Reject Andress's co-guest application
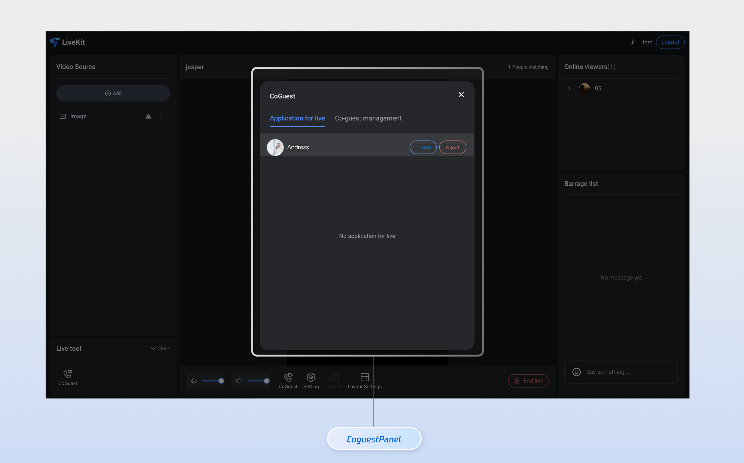Image resolution: width=744 pixels, height=463 pixels. point(452,148)
